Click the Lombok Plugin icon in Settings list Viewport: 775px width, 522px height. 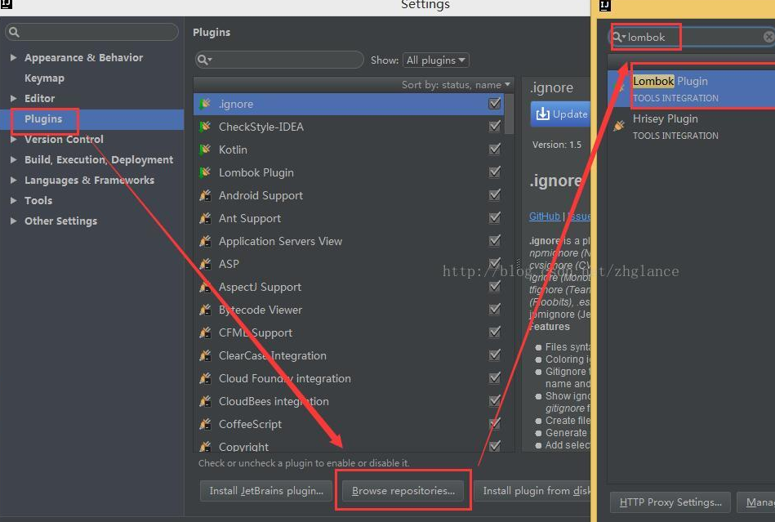205,172
